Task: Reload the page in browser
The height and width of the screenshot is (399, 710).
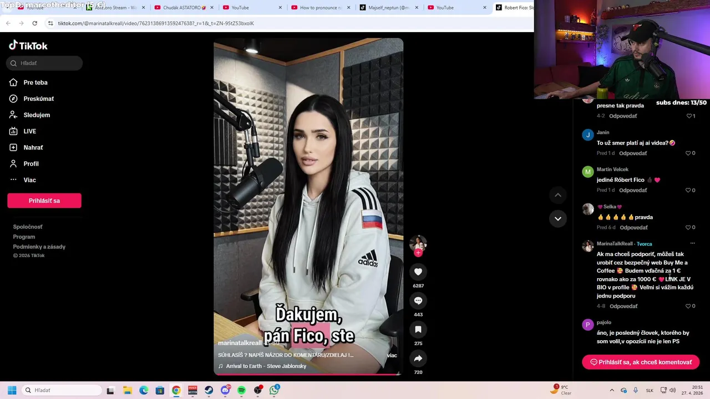Action: pos(34,23)
